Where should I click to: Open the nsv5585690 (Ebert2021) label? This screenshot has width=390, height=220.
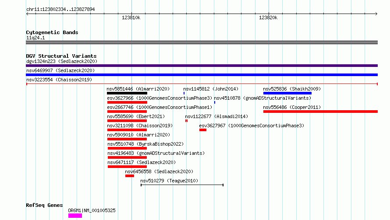click(136, 116)
